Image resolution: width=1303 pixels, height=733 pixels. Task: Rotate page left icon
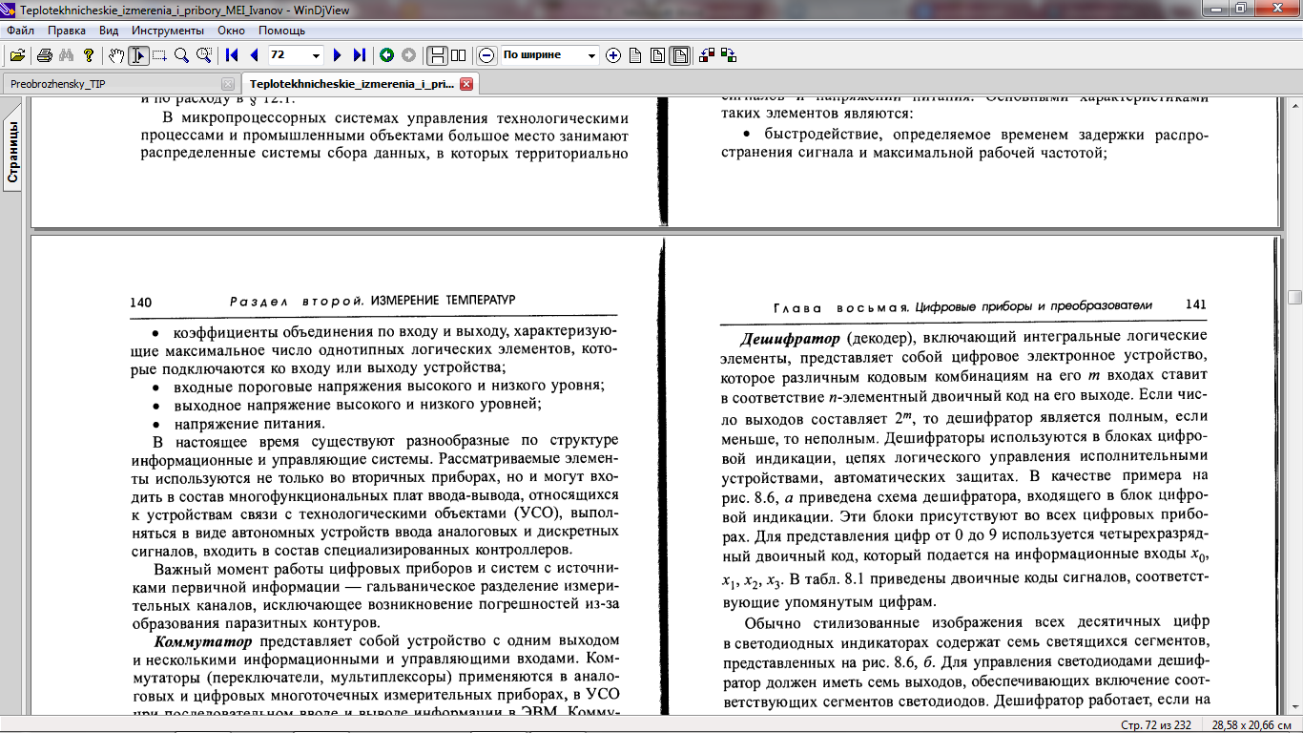[x=707, y=55]
